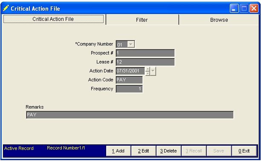This screenshot has height=161, width=261.
Task: Close the Critical Action File window
Action: [254, 9]
